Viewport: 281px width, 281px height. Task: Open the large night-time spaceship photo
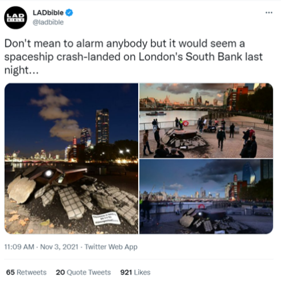(x=71, y=158)
